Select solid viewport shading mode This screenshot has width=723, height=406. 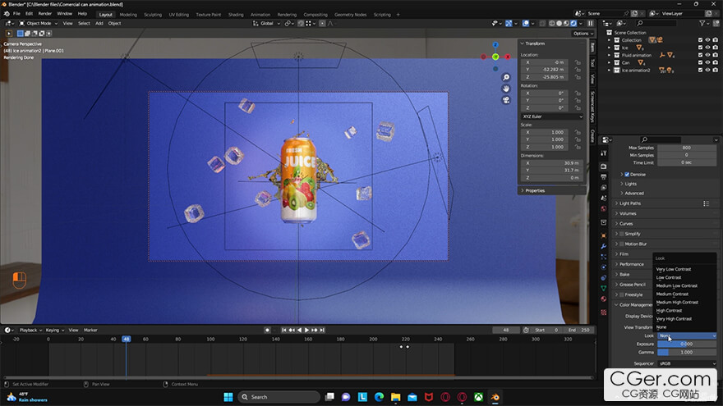pos(560,23)
